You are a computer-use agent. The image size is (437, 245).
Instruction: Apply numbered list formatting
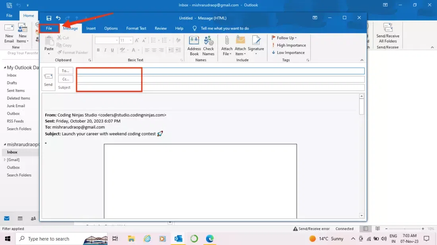pos(164,40)
